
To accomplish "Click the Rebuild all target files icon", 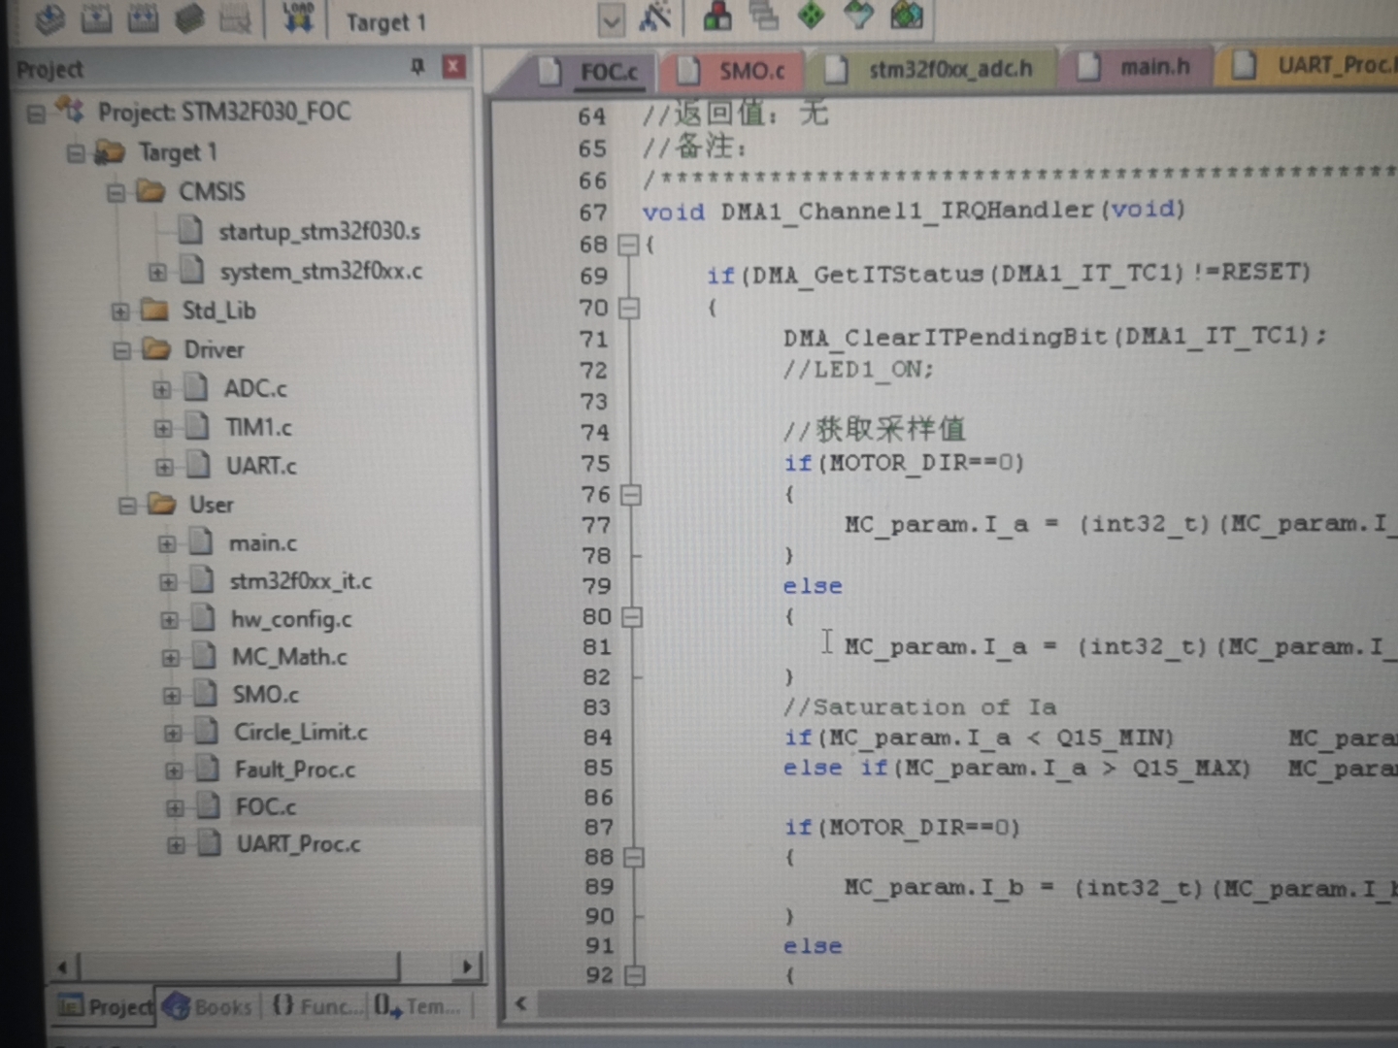I will tap(141, 17).
